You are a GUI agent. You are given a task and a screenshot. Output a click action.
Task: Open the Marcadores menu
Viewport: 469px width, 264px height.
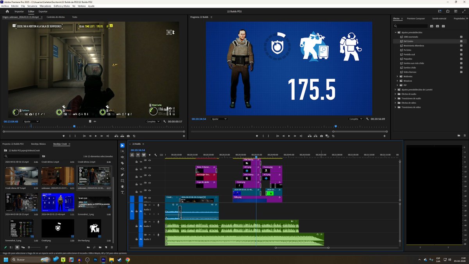(x=45, y=6)
